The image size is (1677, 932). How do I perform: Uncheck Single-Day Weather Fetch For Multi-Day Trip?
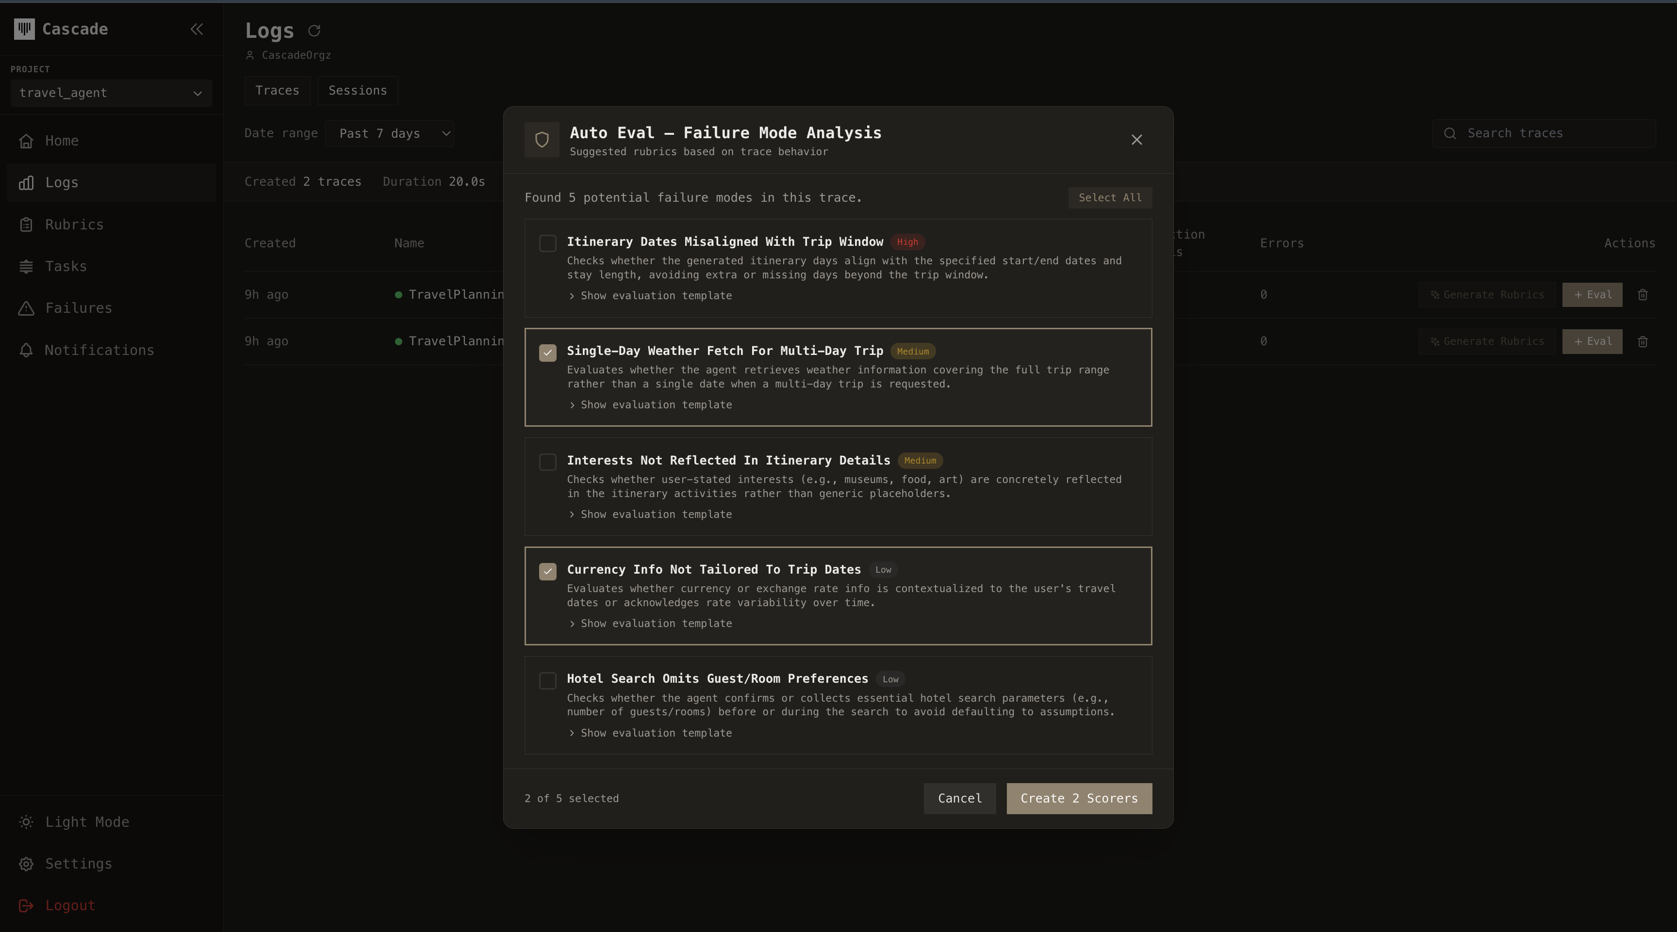(547, 352)
